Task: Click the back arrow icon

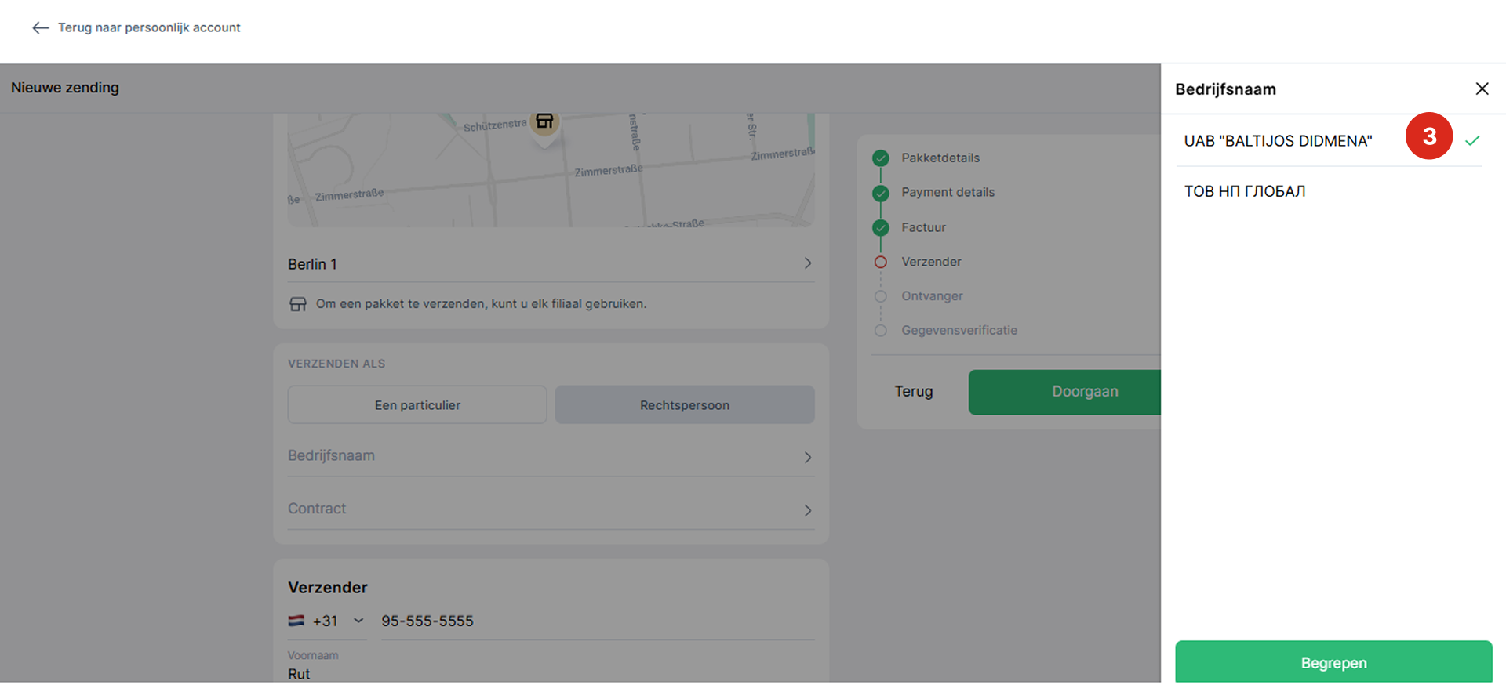Action: point(40,28)
